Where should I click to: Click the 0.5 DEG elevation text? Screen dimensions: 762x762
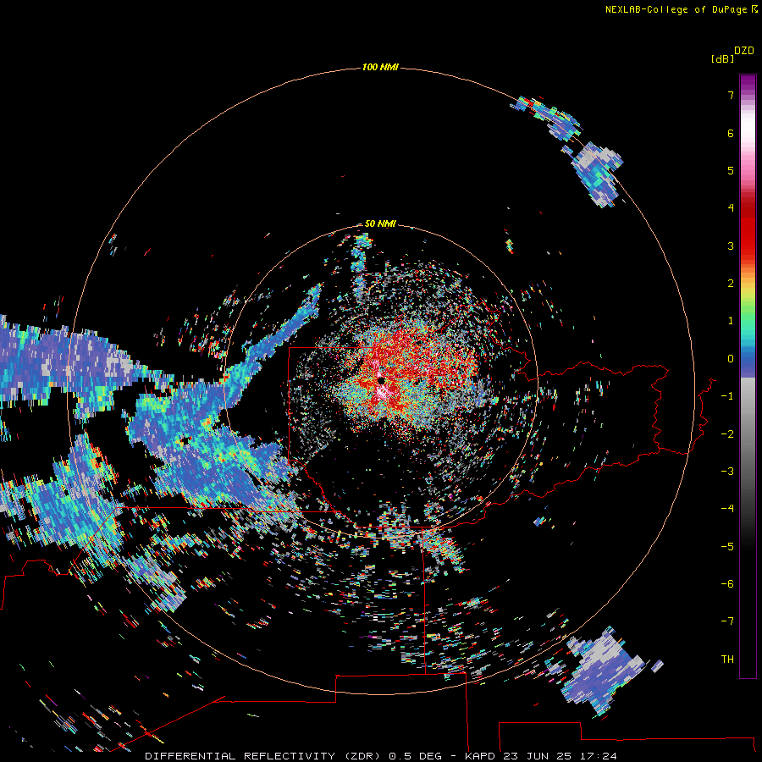(415, 756)
